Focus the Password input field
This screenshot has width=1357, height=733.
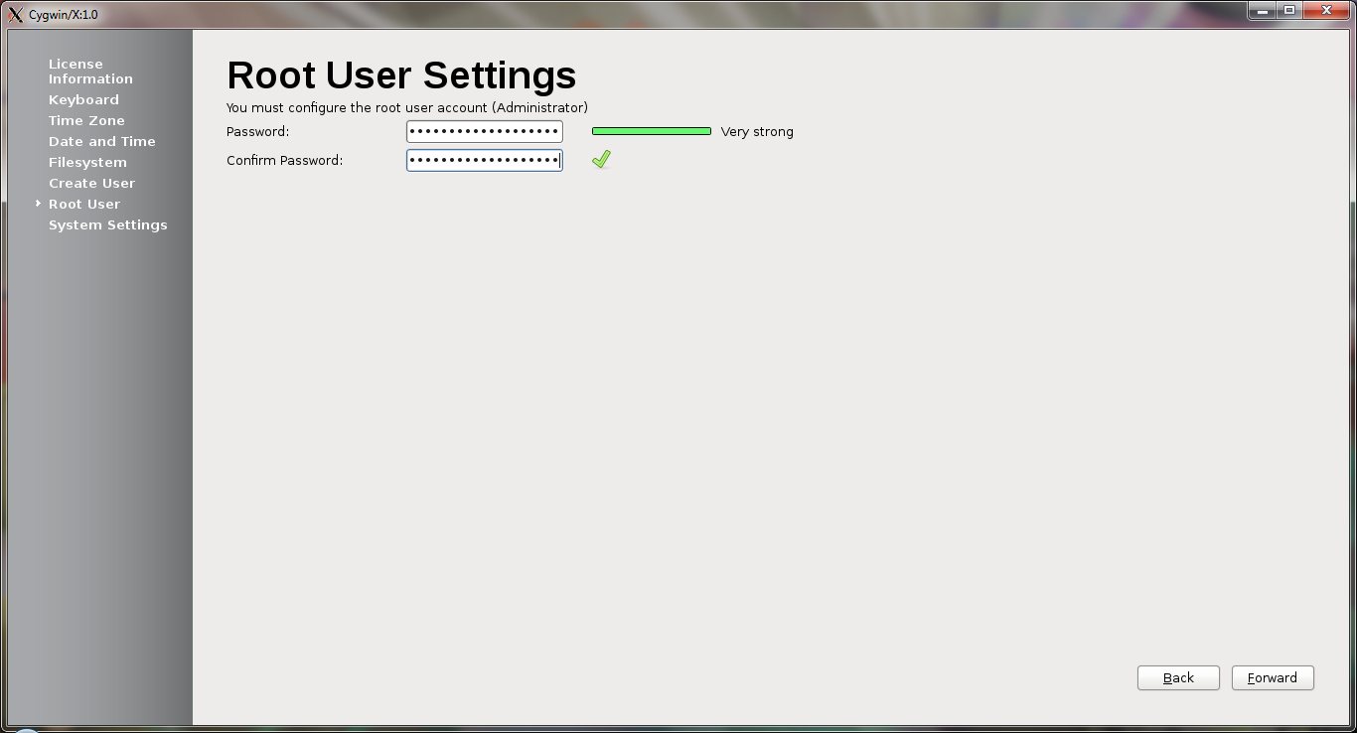(x=484, y=131)
